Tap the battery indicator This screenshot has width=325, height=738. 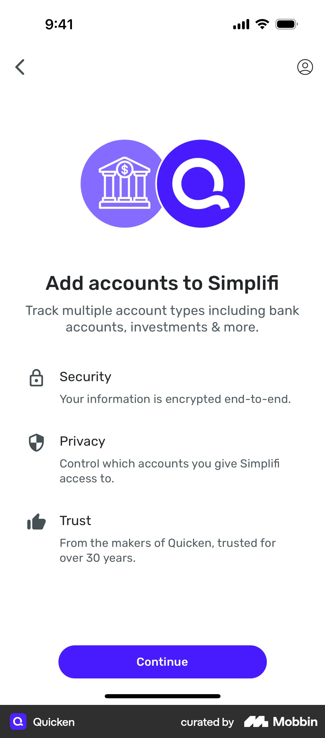click(x=286, y=24)
